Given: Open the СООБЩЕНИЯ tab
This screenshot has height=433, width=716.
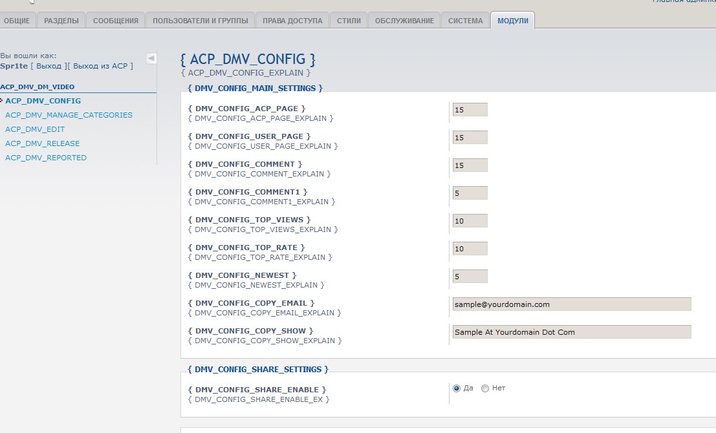Looking at the screenshot, I should click(116, 21).
